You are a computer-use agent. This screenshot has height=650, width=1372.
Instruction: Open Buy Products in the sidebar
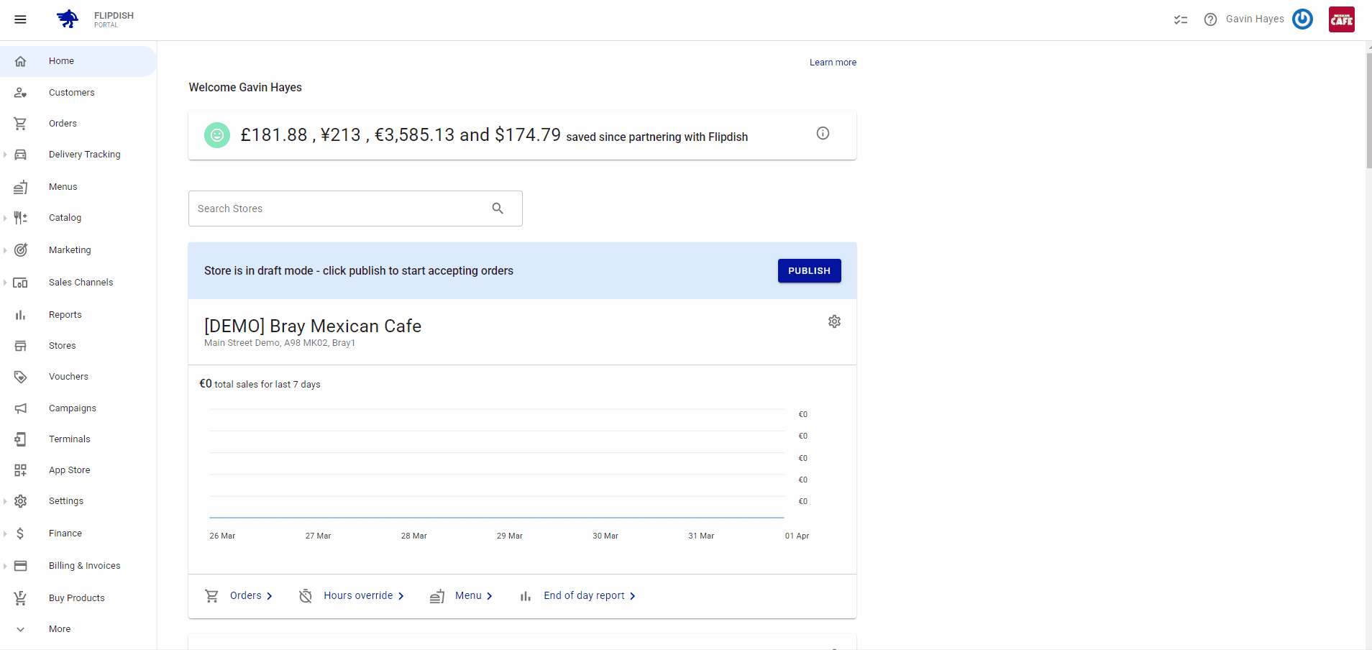click(78, 598)
